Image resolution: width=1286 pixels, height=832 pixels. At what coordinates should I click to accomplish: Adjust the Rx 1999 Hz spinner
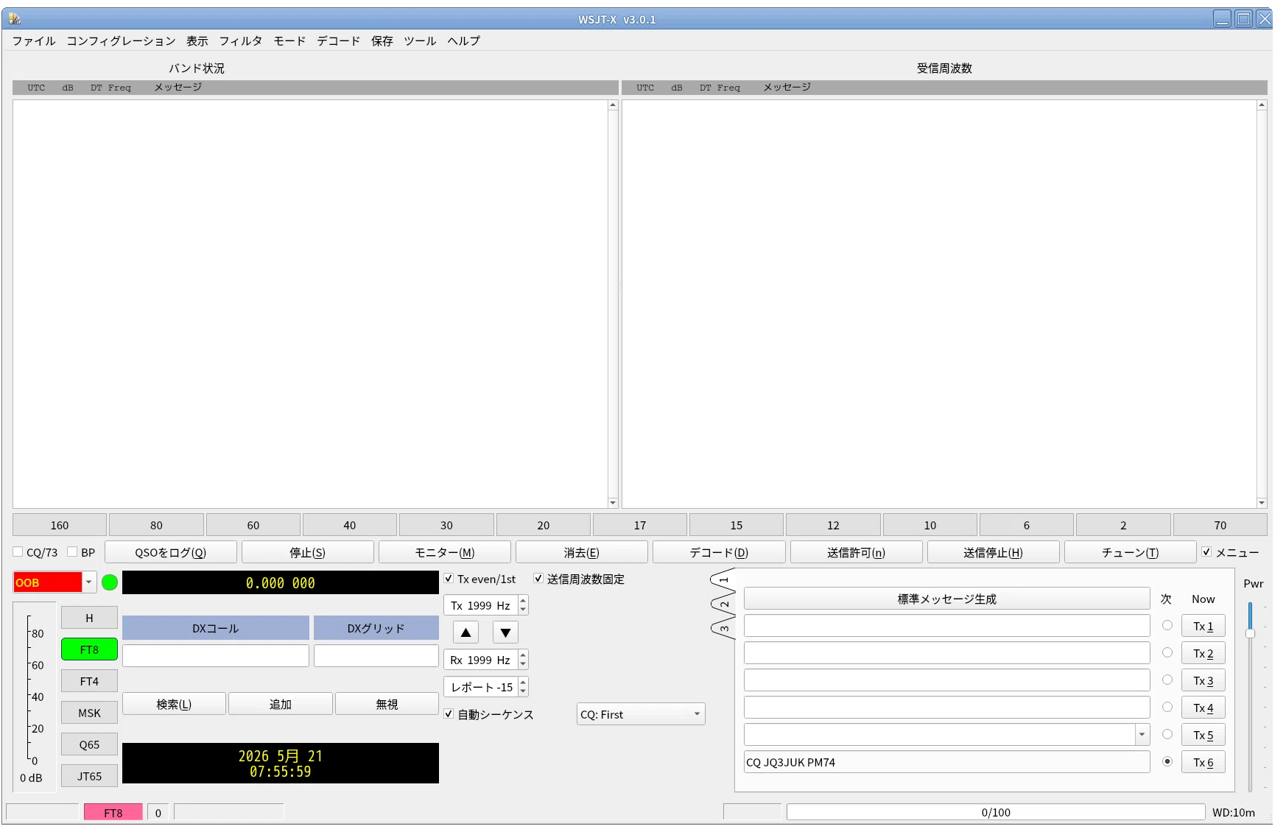click(486, 660)
